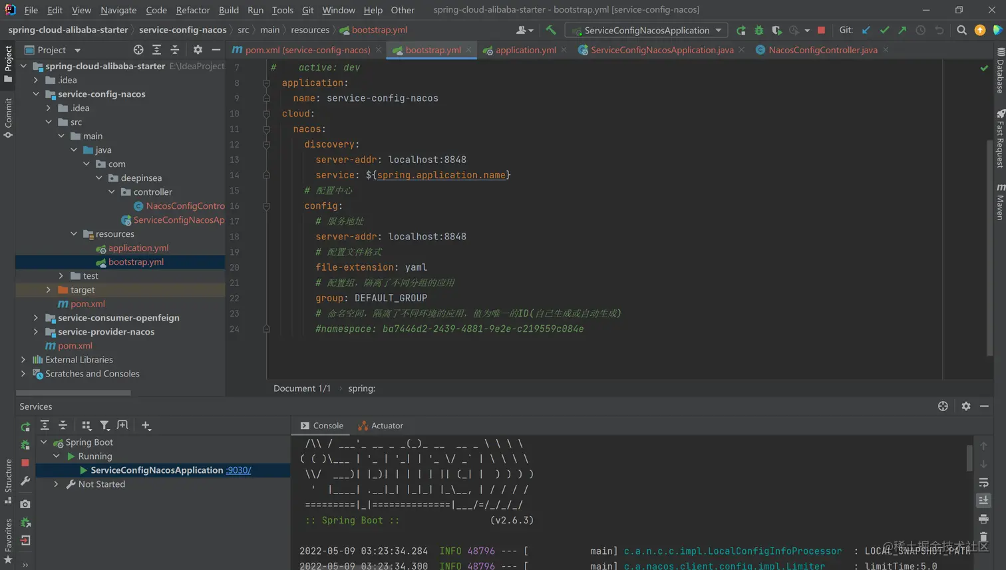Expand all nodes in Services toolbar

click(45, 426)
